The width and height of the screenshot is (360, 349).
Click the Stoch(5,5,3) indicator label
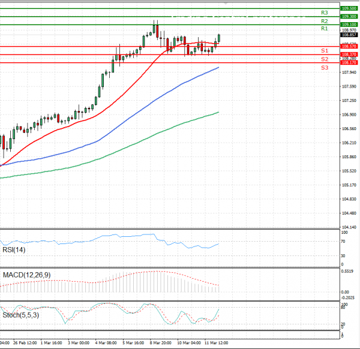click(20, 315)
